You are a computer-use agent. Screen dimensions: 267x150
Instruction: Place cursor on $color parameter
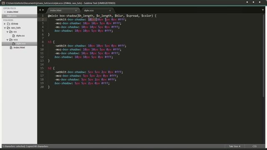pyautogui.click(x=146, y=16)
